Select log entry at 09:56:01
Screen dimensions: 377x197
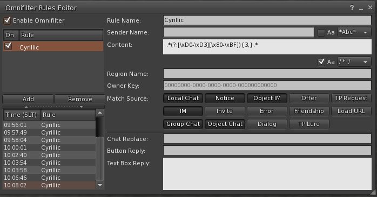click(49, 125)
